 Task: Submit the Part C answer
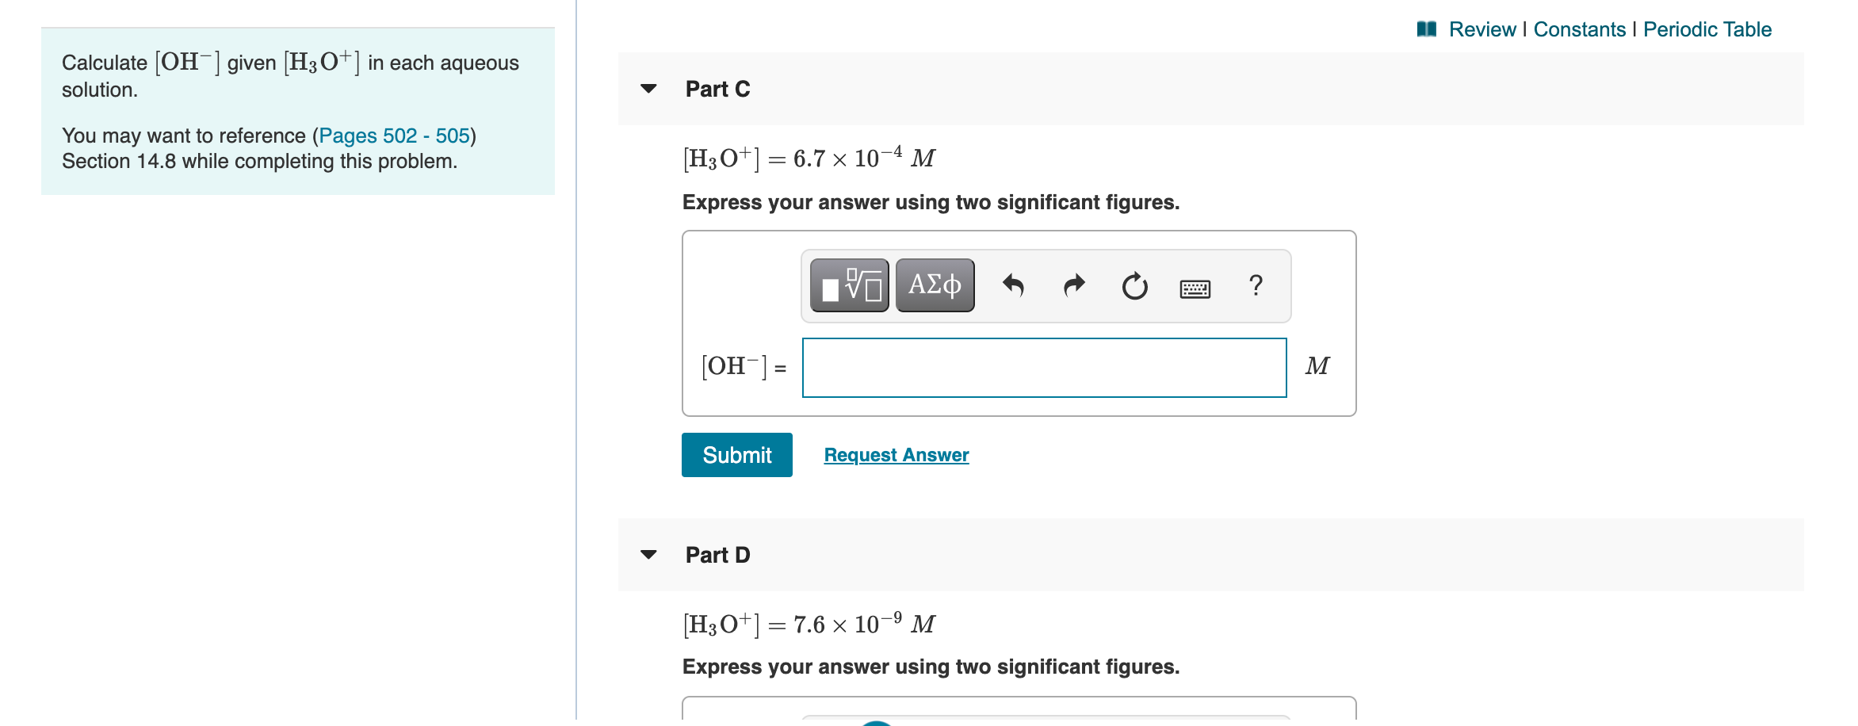(736, 454)
